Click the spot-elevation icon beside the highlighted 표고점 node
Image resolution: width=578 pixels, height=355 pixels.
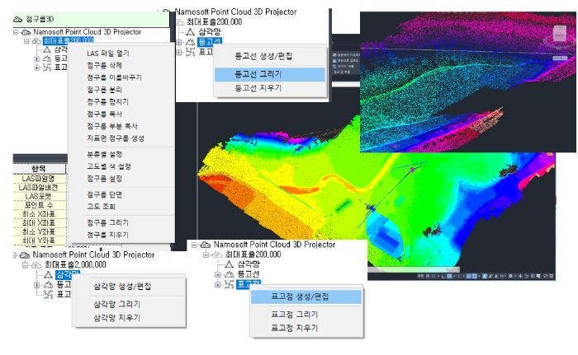(229, 284)
